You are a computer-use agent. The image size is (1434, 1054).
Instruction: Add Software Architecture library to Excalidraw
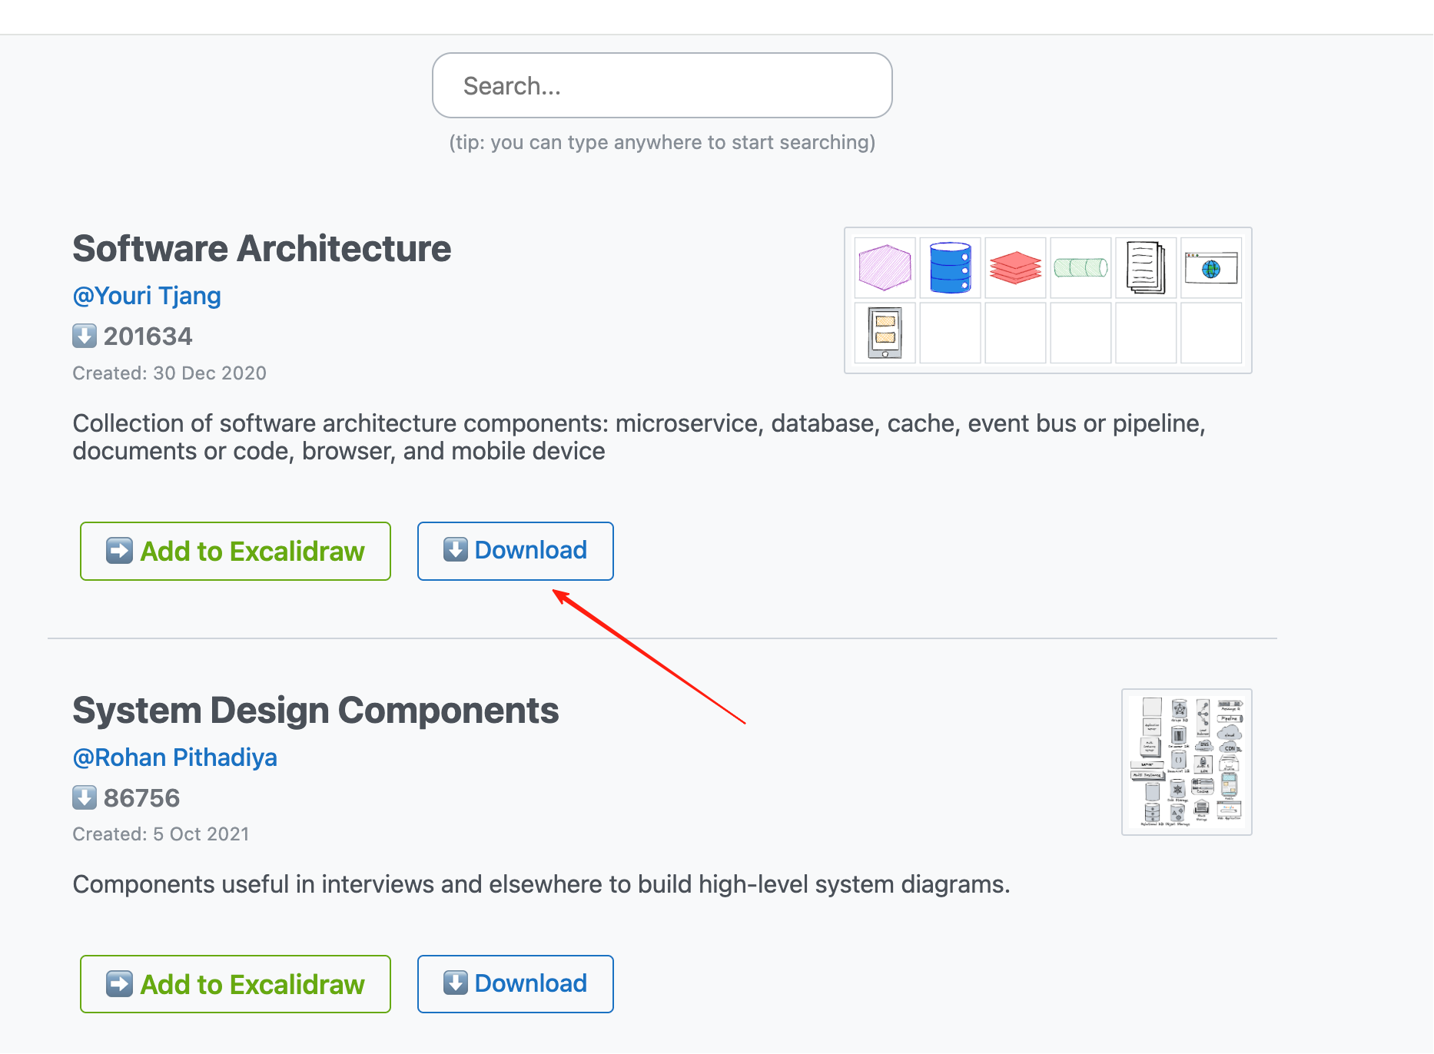tap(235, 551)
